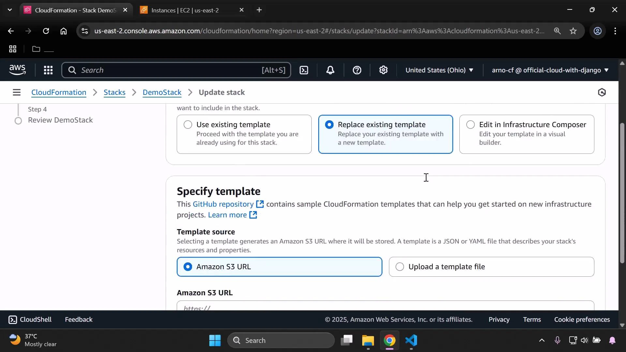Image resolution: width=626 pixels, height=352 pixels.
Task: Close the EC2 Instances browser tab
Action: point(241,10)
